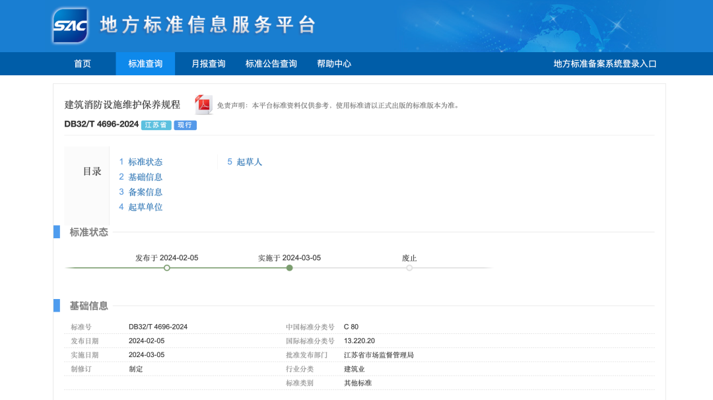This screenshot has height=400, width=713.
Task: Open the 月报查询 nav tab
Action: point(208,63)
